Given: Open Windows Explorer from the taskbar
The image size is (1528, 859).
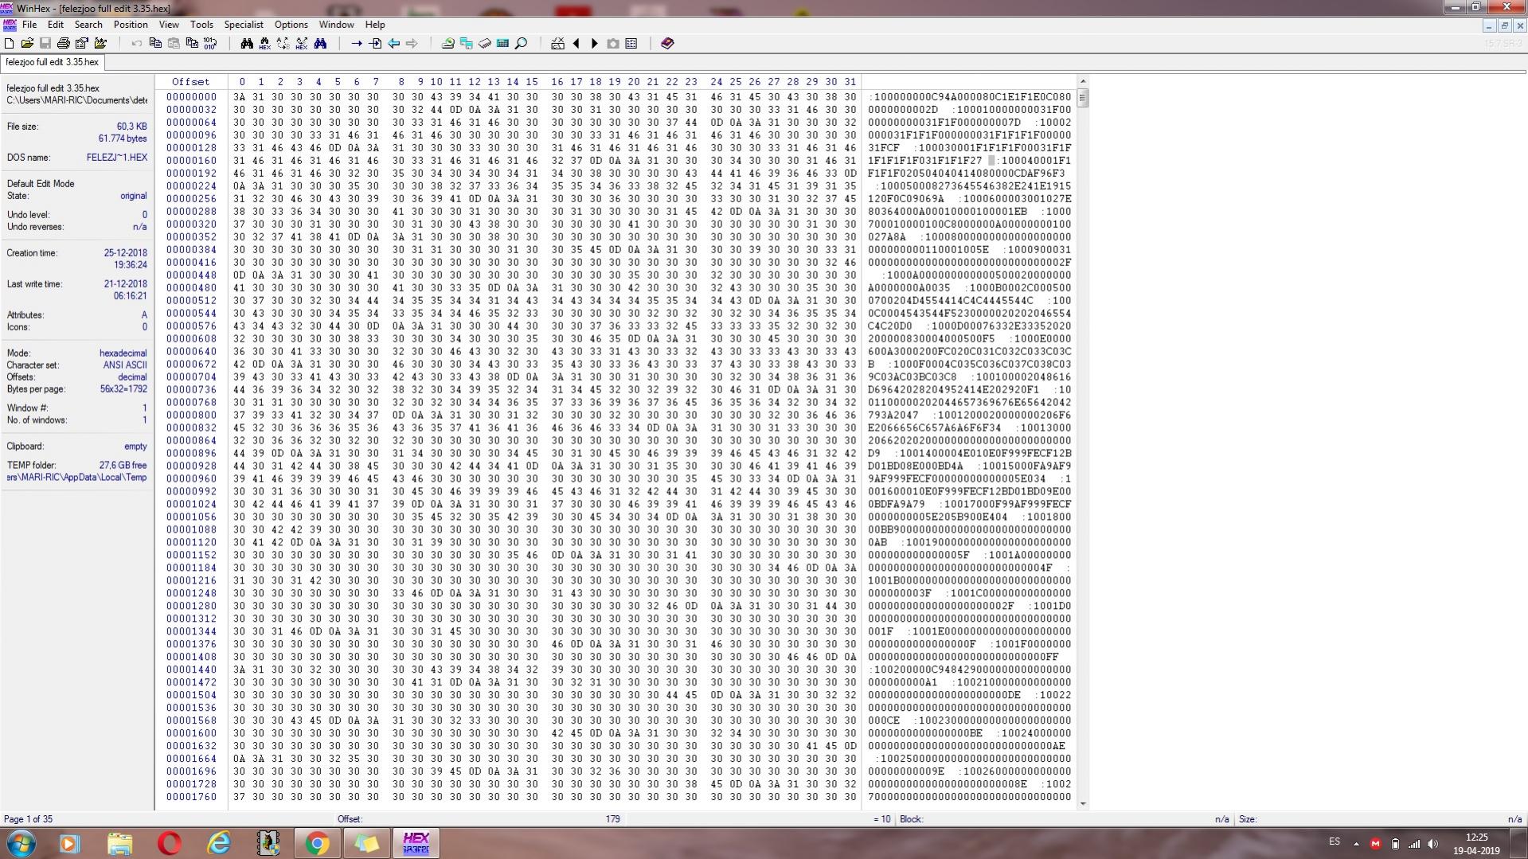Looking at the screenshot, I should (x=119, y=843).
